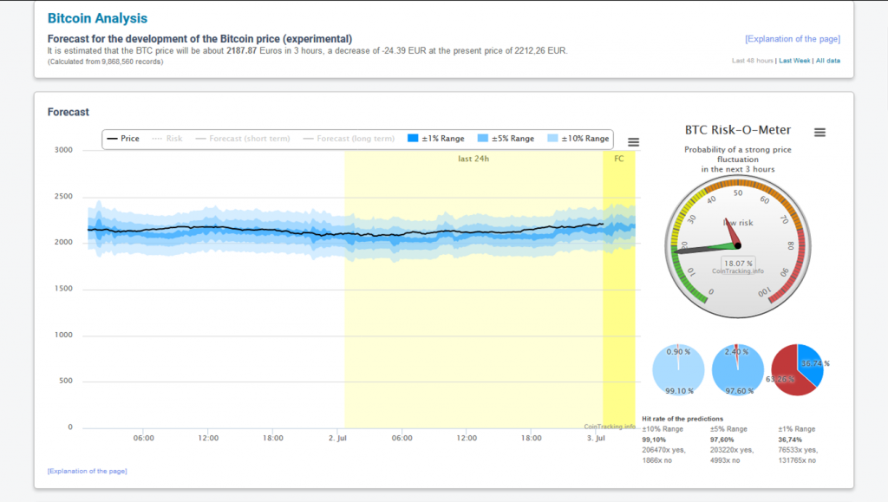Switch to Last Week data view

pos(794,61)
